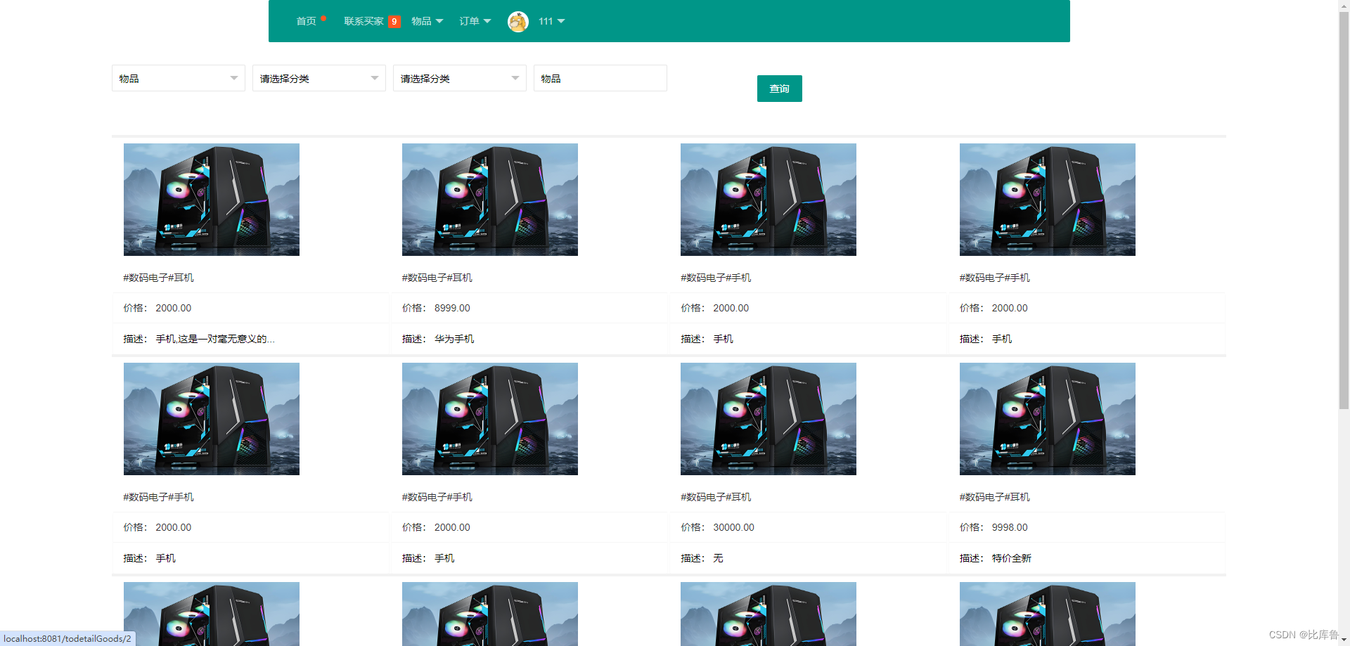Click the green 查询 button
1350x646 pixels.
(780, 89)
